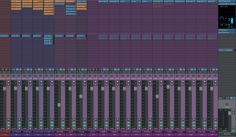Mute the MASTER channel
This screenshot has height=137, width=236.
pyautogui.click(x=234, y=110)
